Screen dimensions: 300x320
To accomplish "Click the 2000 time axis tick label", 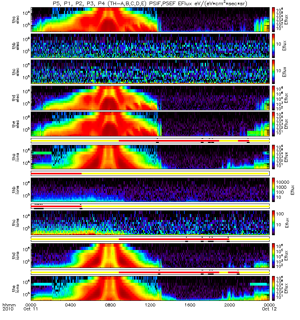I will tap(230, 305).
